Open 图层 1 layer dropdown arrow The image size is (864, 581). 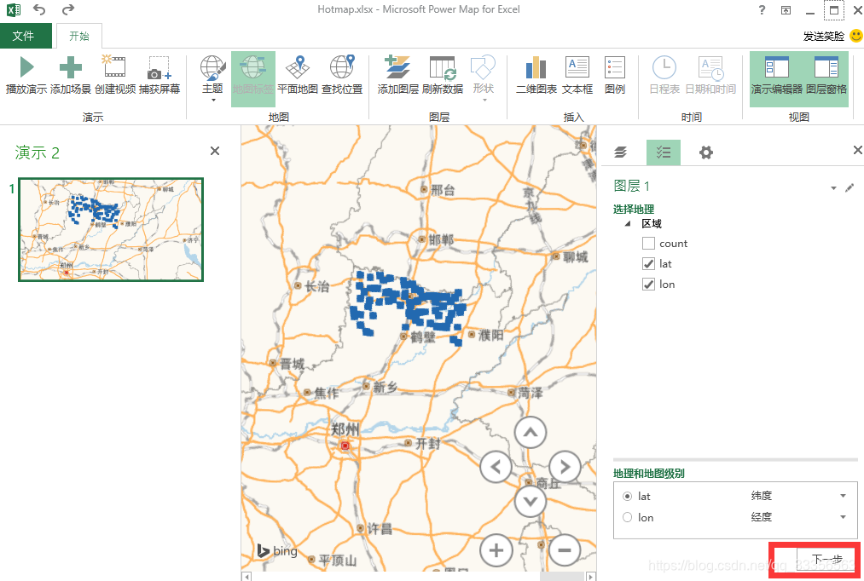pyautogui.click(x=833, y=188)
